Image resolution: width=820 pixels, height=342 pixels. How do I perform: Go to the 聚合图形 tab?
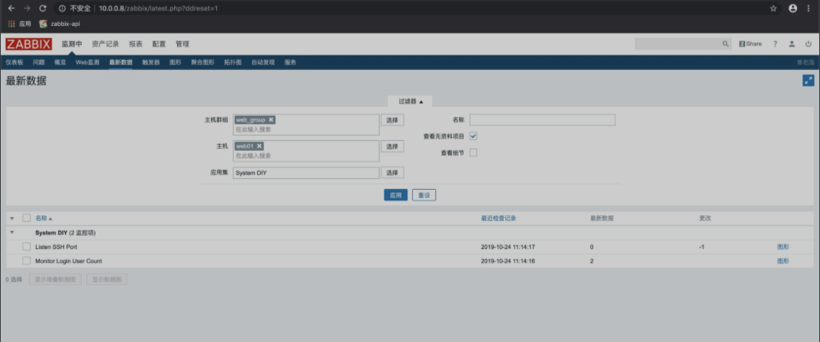[202, 62]
